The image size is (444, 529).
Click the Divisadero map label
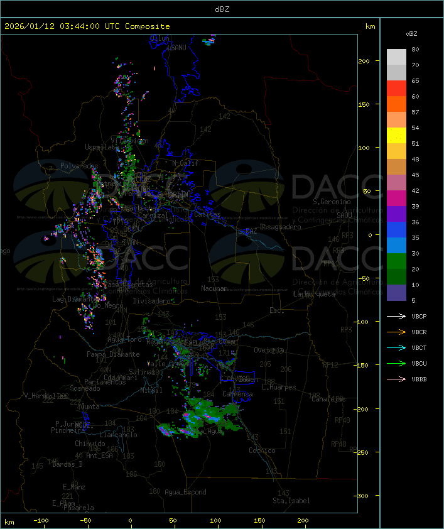(x=152, y=301)
